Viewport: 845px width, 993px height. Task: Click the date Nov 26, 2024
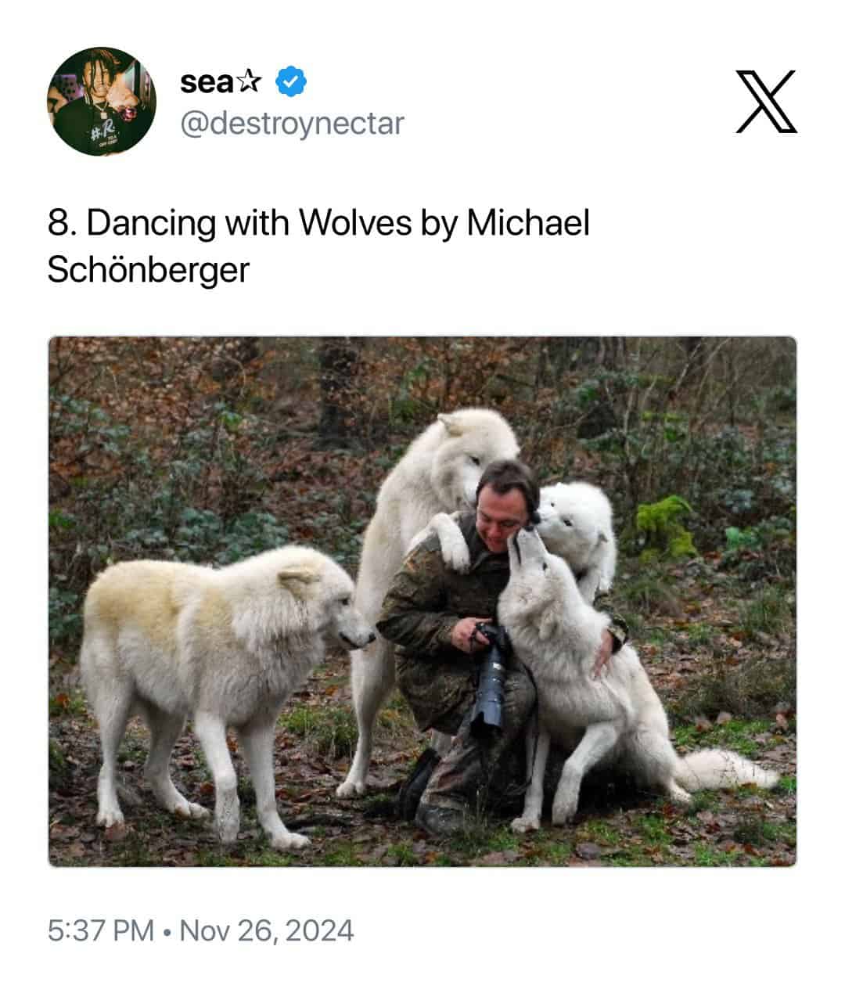click(266, 932)
